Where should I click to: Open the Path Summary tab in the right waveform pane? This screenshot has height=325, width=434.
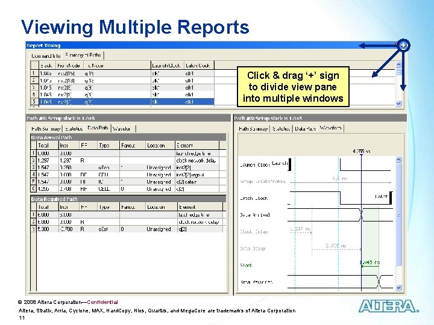253,129
